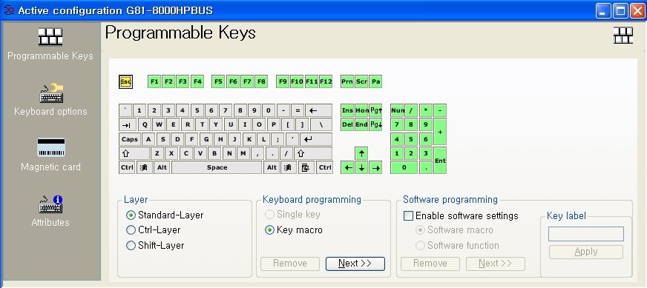Image resolution: width=647 pixels, height=288 pixels.
Task: Click the Programmable Keys icon at top right
Action: click(x=623, y=36)
